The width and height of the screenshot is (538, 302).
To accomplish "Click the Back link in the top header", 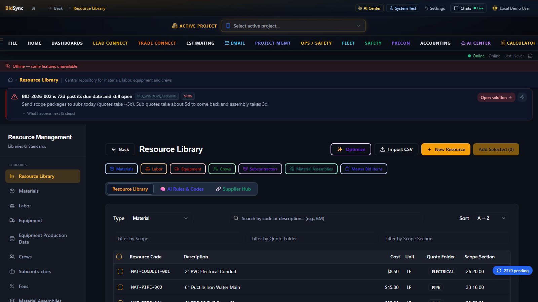I will [x=56, y=8].
